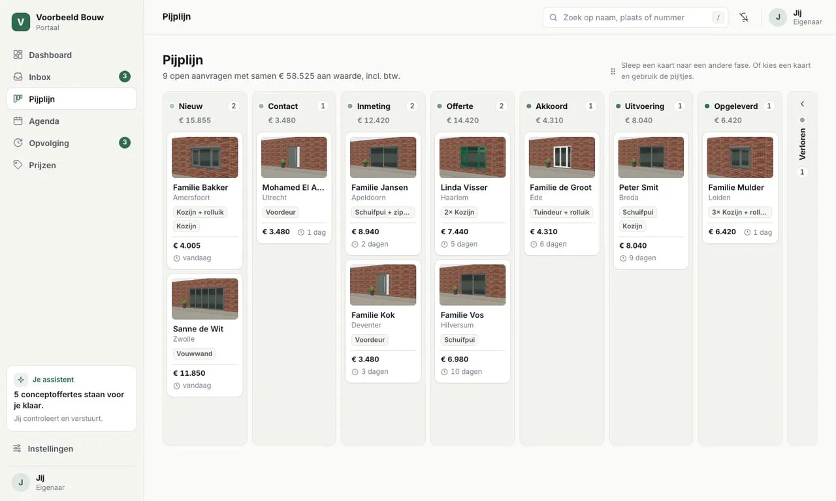This screenshot has height=501, width=836.
Task: Click the Mohamed El A... card name
Action: [x=294, y=187]
